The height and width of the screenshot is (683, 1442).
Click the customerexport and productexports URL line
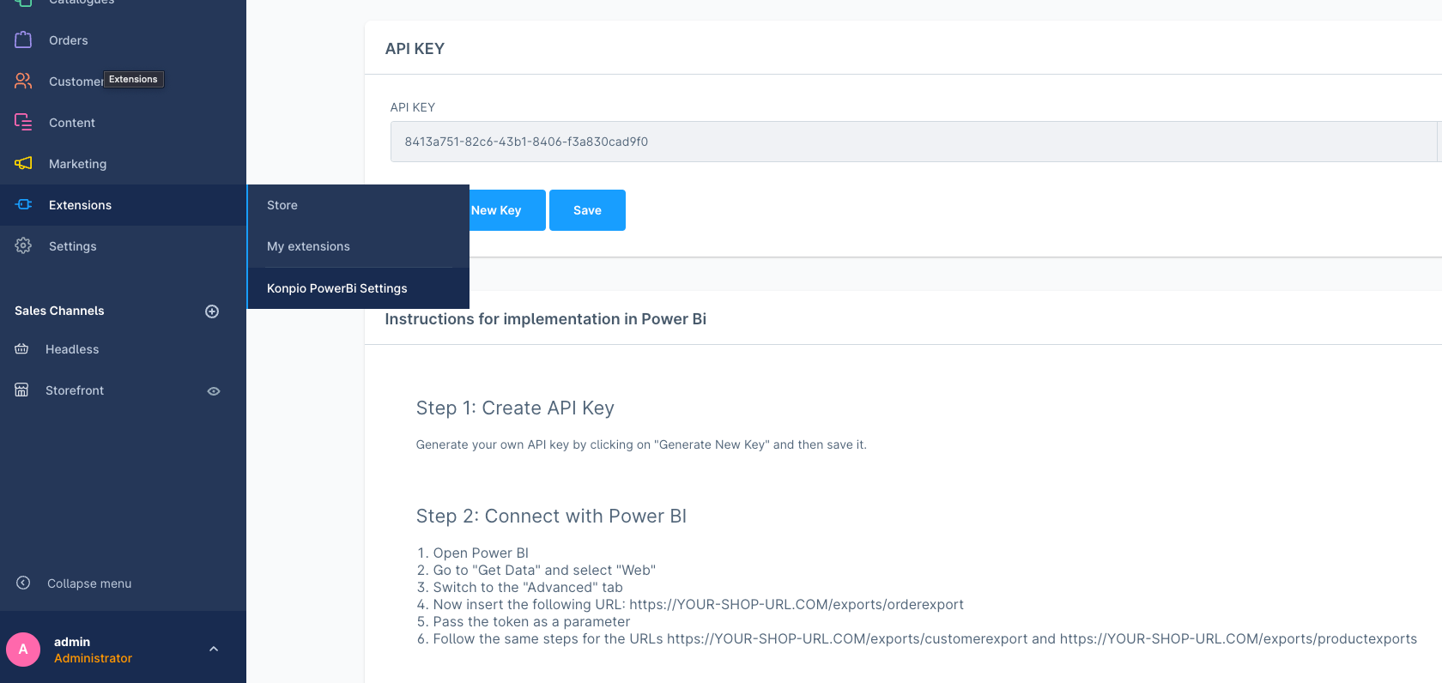click(925, 639)
